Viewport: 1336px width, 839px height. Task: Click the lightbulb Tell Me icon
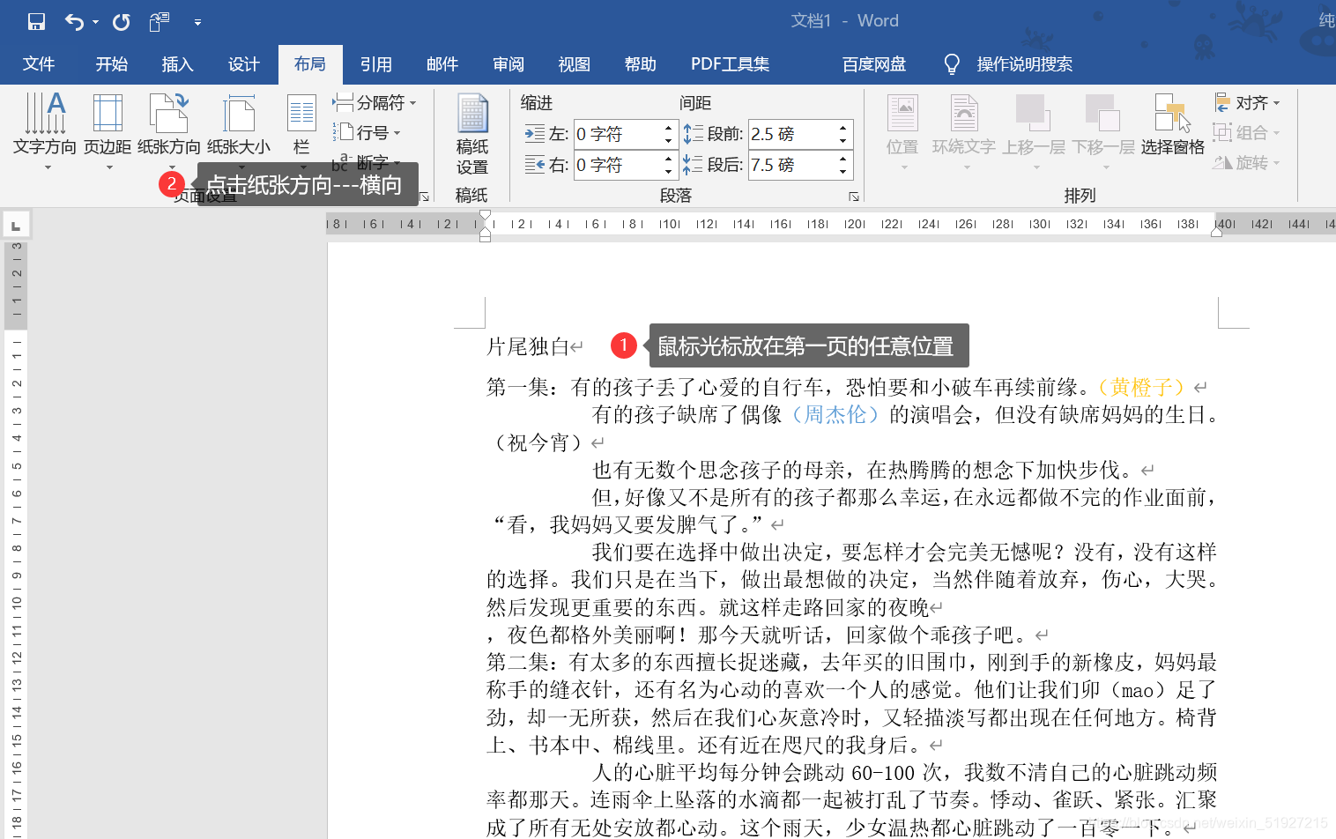point(952,64)
